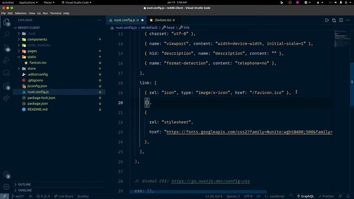Viewport: 354px width, 199px height.
Task: Open the Remote Explorer view
Action: click(6, 73)
